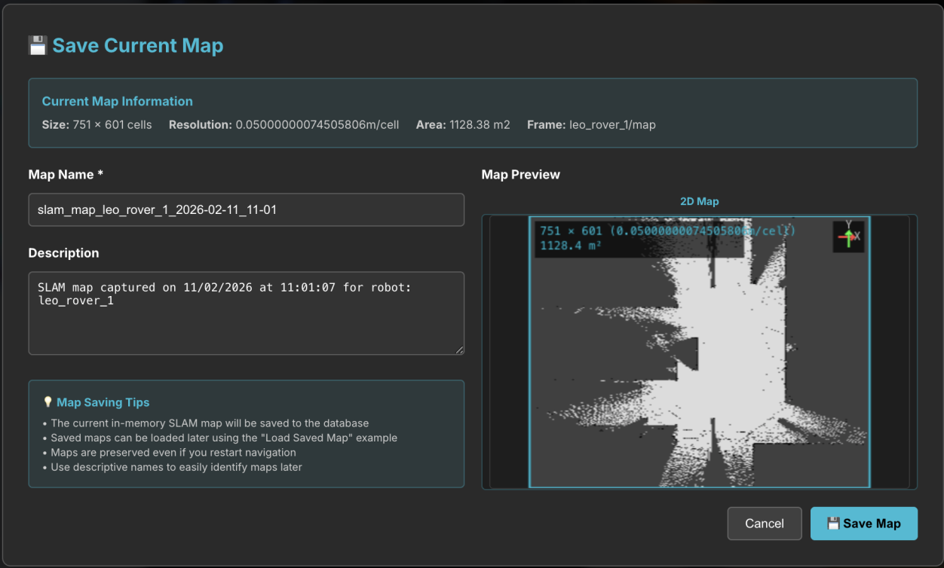Click the X/Y axis indicator in map preview
This screenshot has height=568, width=944.
tap(847, 236)
